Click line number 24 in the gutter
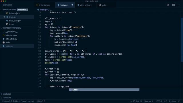 click(39, 69)
